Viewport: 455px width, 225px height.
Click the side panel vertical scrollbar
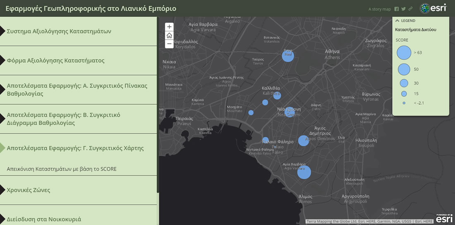[x=158, y=103]
